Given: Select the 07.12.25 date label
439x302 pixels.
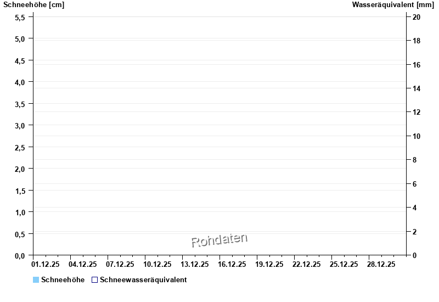Looking at the screenshot, I should 121,264.
